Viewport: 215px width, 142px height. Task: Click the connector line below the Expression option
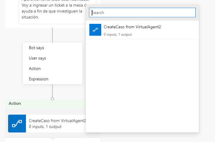click(52, 90)
